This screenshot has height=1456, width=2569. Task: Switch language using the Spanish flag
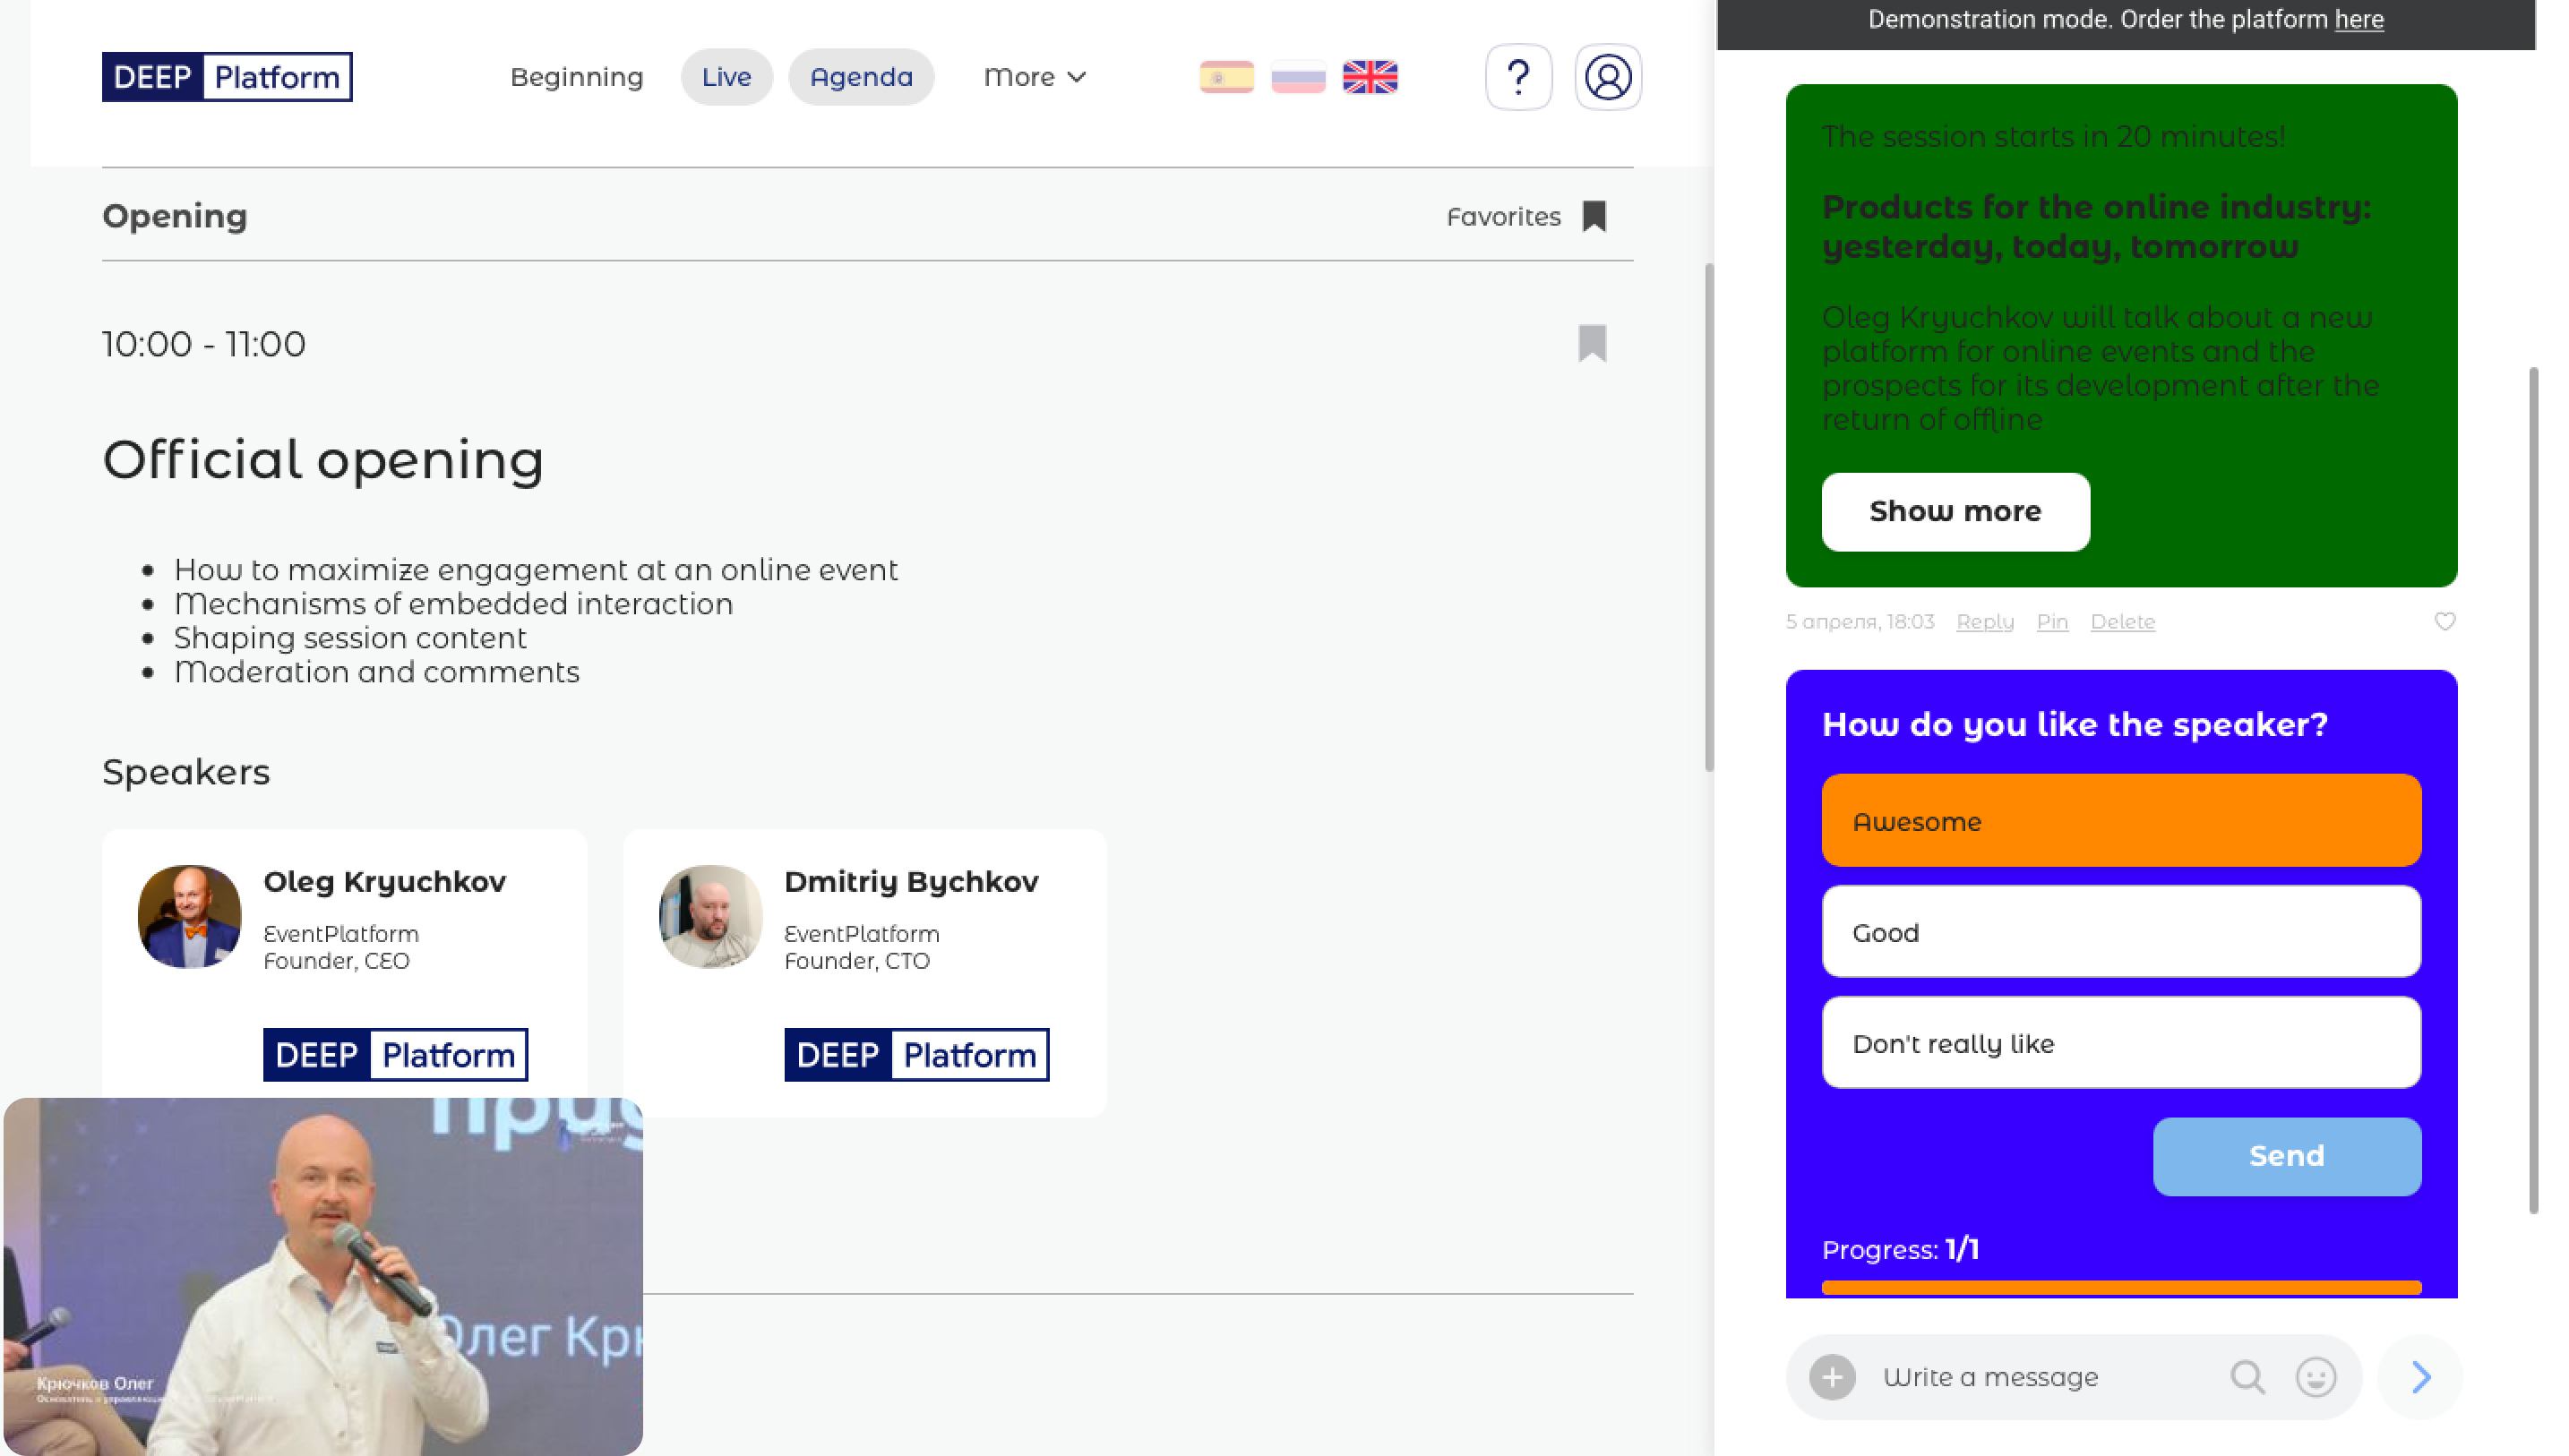tap(1226, 77)
